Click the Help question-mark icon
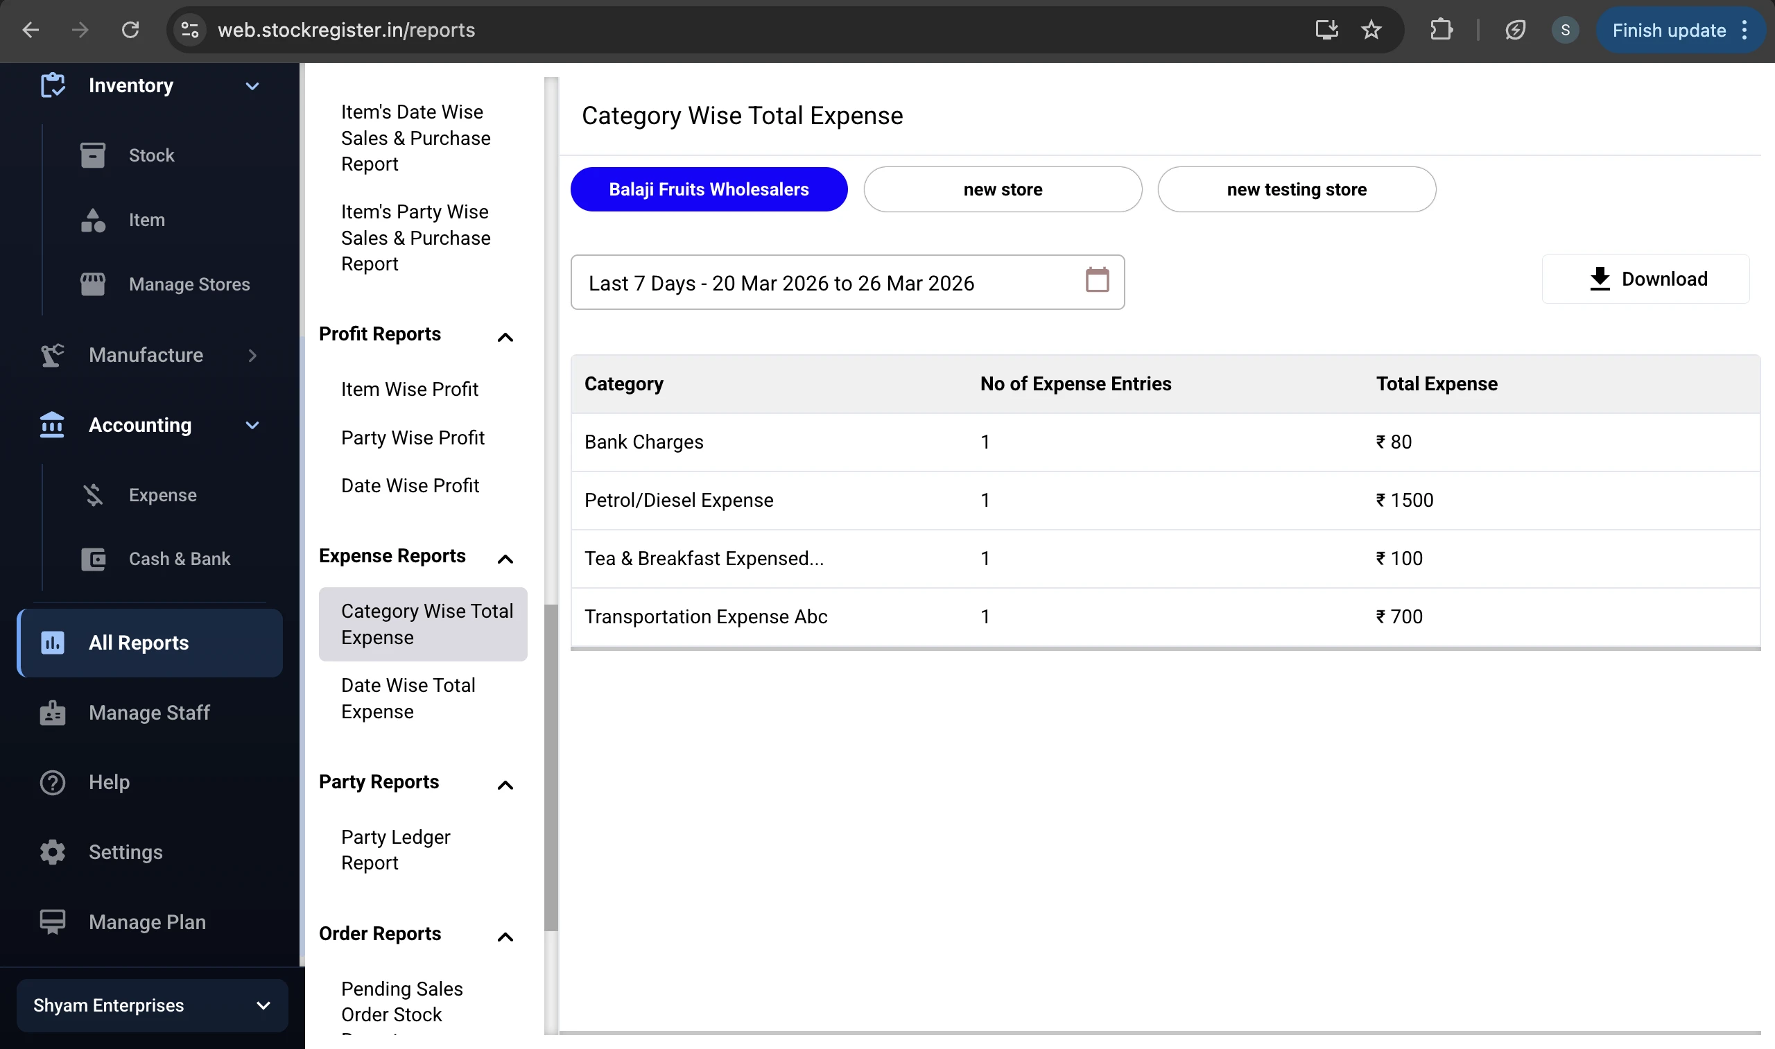Image resolution: width=1775 pixels, height=1049 pixels. click(x=52, y=782)
